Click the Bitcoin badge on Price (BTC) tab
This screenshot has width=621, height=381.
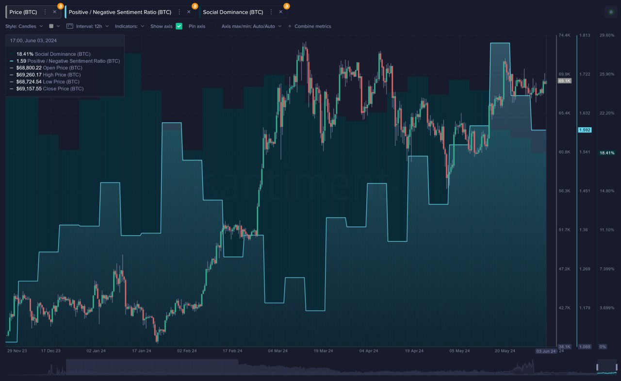tap(60, 6)
